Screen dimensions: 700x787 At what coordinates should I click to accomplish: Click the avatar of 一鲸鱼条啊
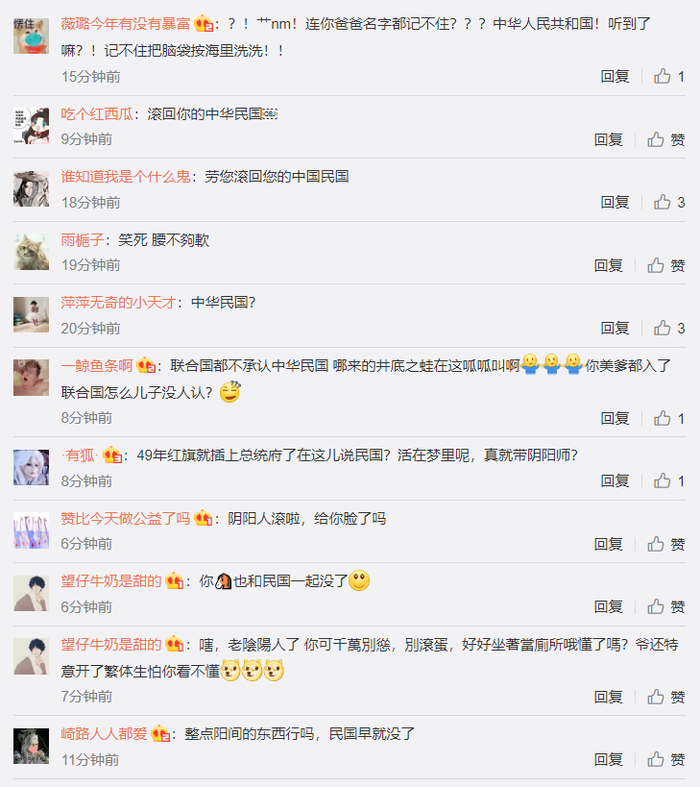click(x=31, y=378)
